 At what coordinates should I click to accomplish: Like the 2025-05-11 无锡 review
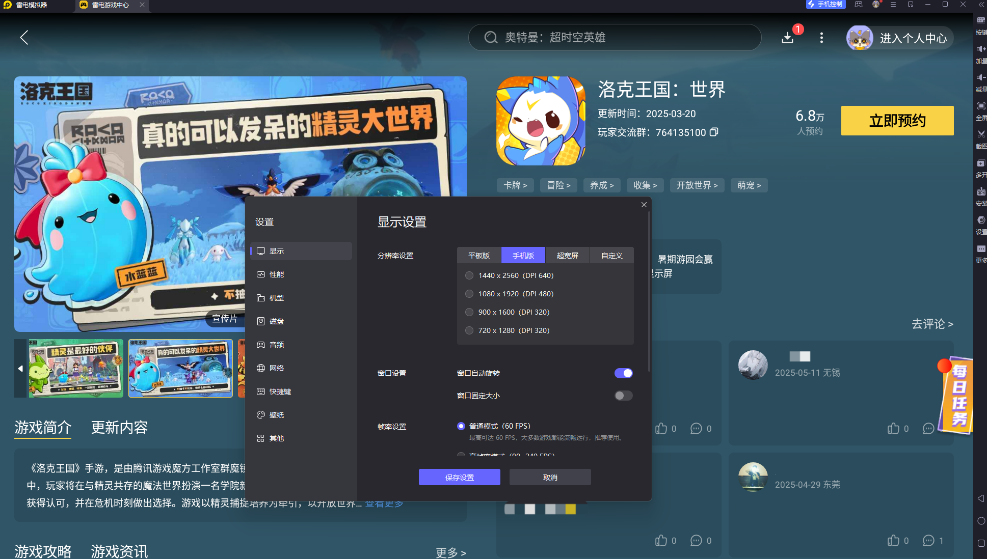point(894,429)
